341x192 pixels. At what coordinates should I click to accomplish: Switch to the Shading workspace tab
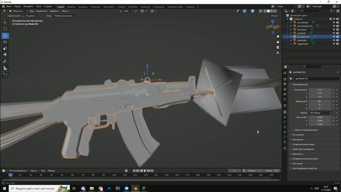pos(121,7)
